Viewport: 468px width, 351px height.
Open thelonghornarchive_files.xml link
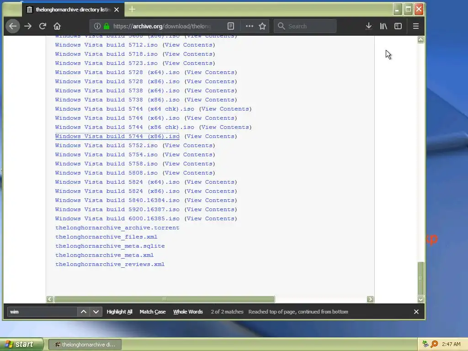(106, 237)
